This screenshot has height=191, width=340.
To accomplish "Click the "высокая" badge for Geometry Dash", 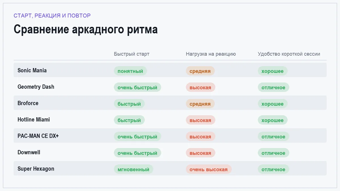I will (200, 87).
